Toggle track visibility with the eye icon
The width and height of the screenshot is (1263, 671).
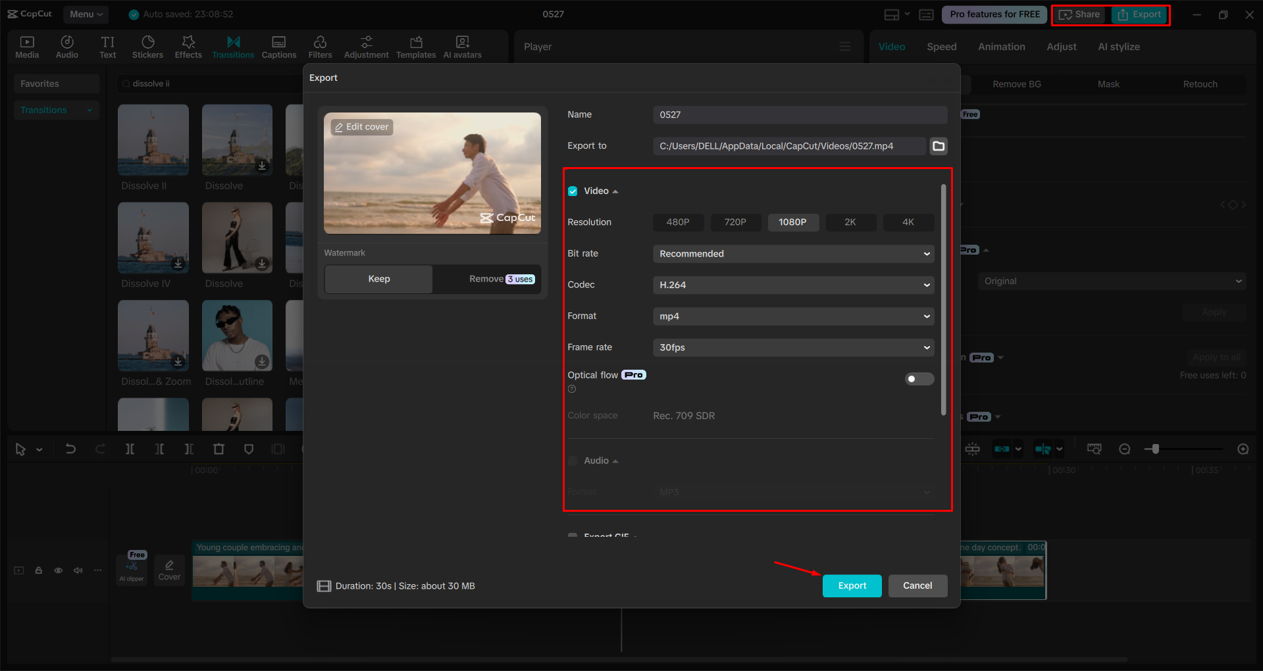[58, 570]
